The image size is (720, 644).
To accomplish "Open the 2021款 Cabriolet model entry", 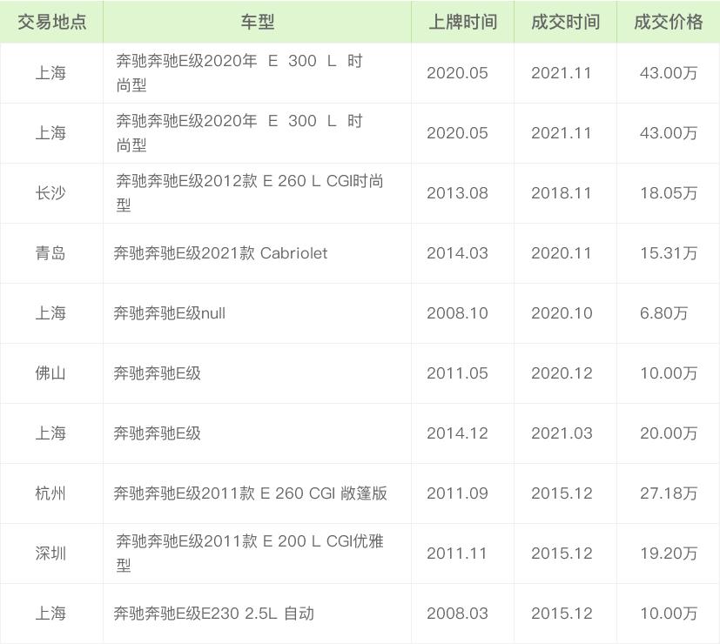I will click(x=220, y=253).
